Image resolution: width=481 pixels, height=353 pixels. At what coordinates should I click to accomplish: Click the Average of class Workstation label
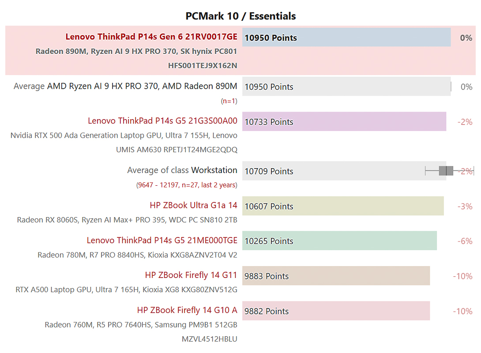click(x=182, y=170)
